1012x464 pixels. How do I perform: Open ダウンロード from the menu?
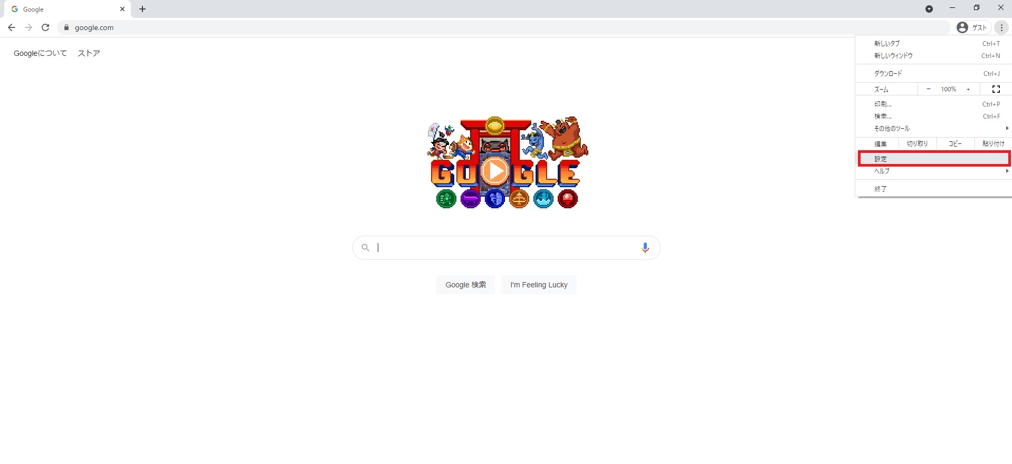[x=933, y=73]
